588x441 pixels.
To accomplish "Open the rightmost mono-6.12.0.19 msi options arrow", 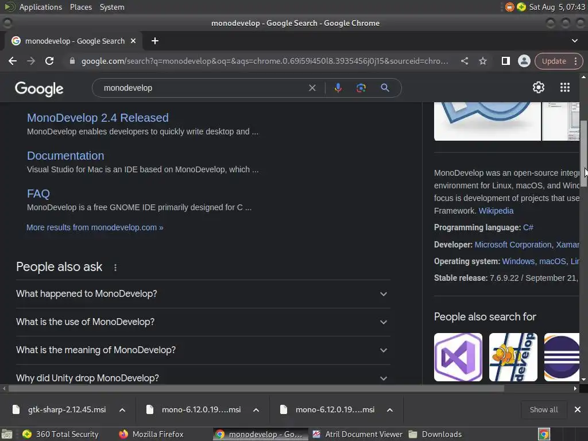I will (x=390, y=410).
